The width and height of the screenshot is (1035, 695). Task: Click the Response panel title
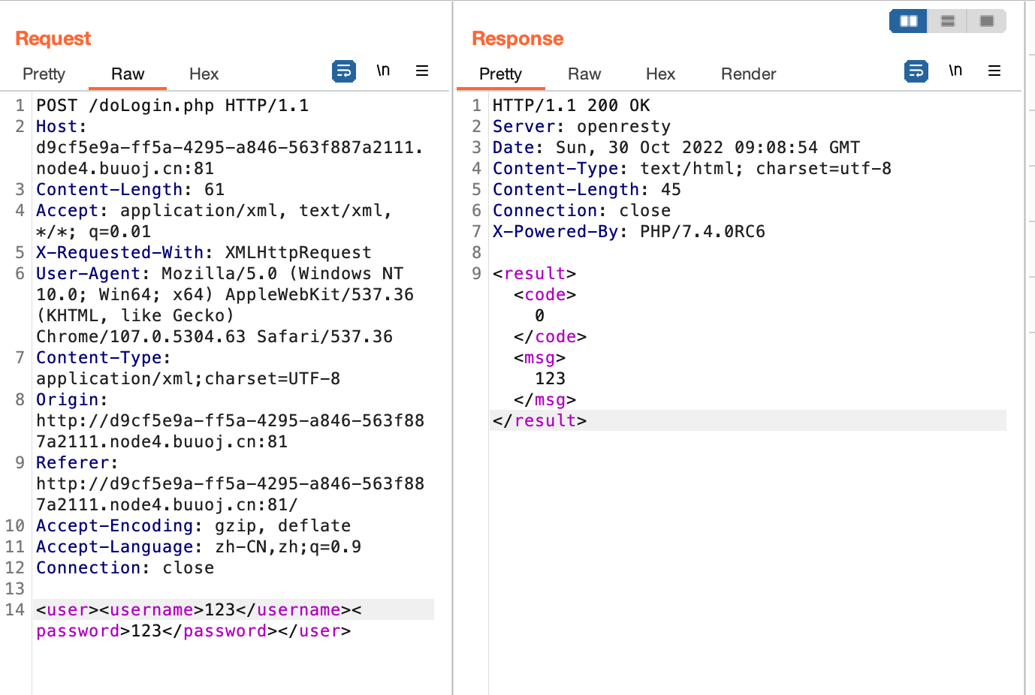[517, 38]
